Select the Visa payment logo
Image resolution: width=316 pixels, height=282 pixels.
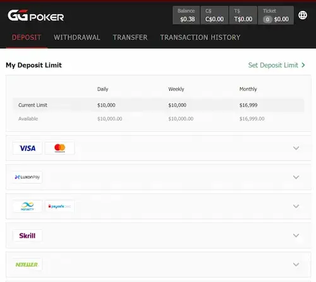coord(27,148)
